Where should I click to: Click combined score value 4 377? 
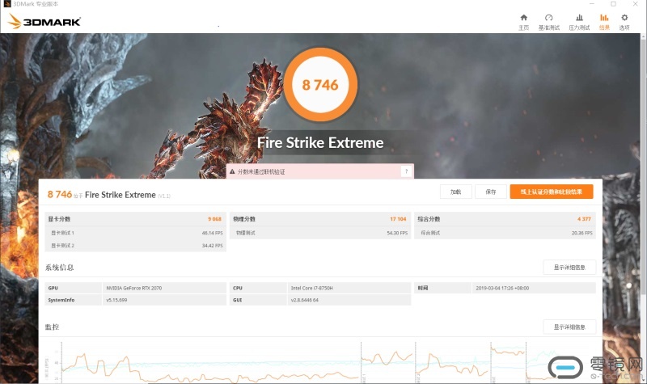pos(584,219)
